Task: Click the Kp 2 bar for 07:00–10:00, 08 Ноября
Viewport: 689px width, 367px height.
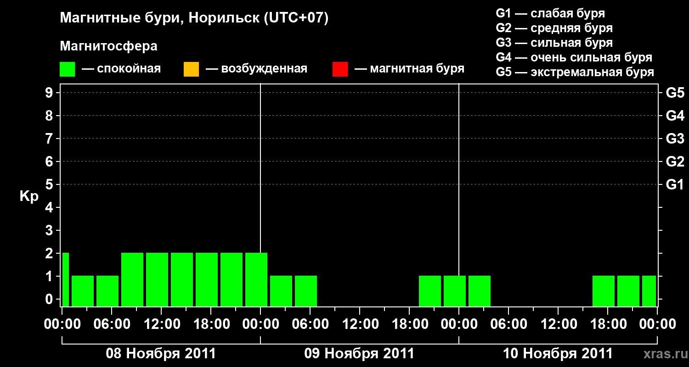Action: 132,279
